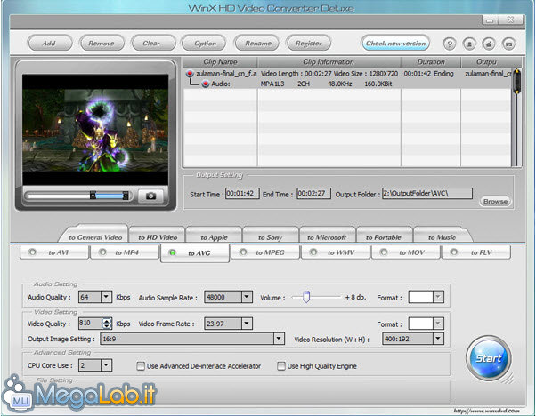Click the email envelope icon
The height and width of the screenshot is (416, 536).
[508, 44]
